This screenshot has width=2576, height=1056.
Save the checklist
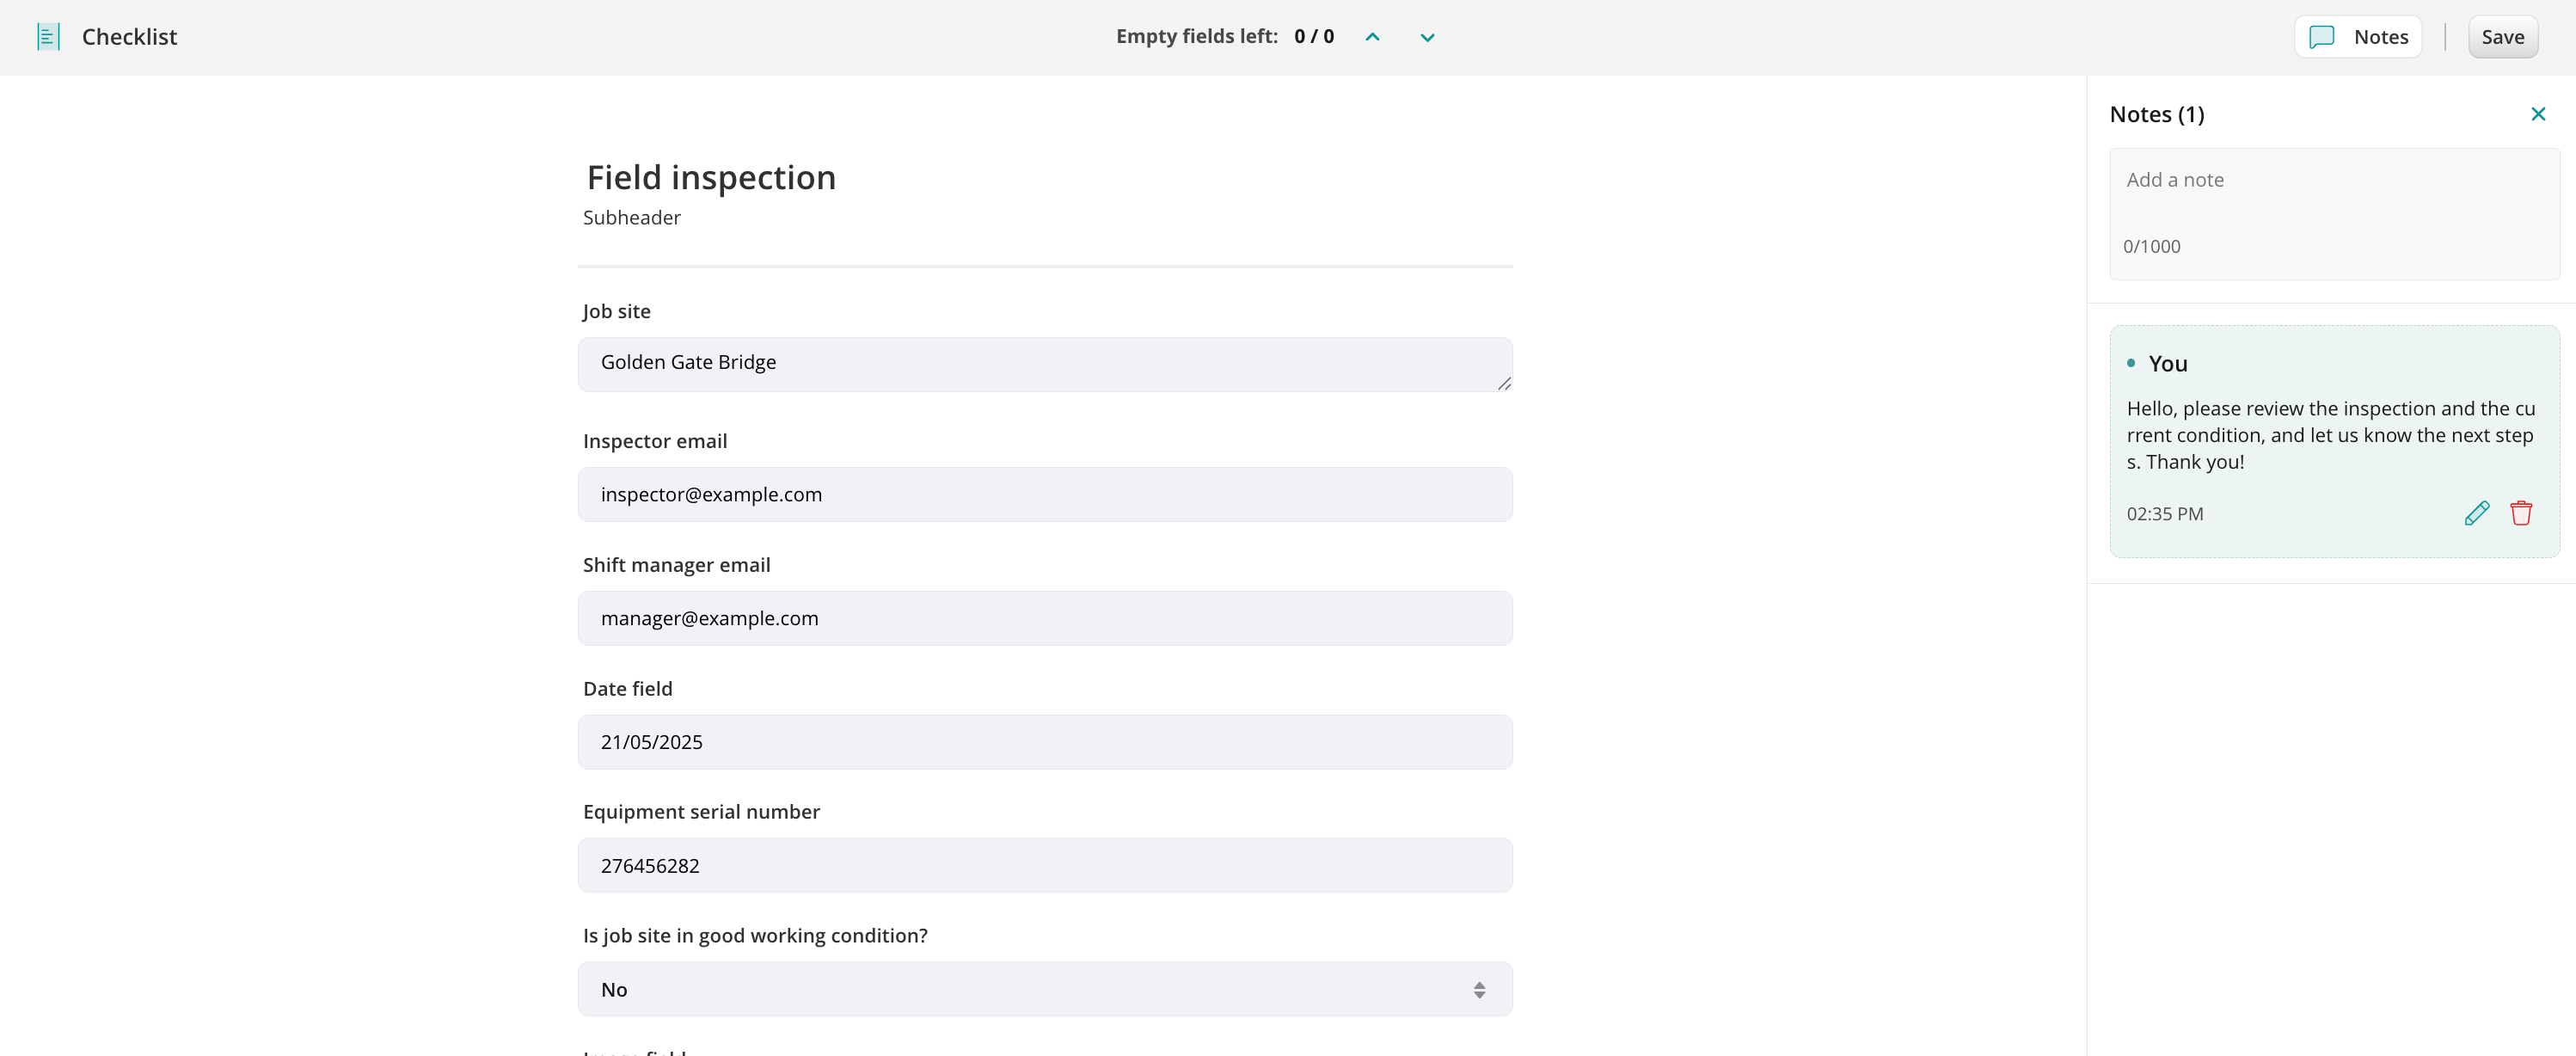tap(2502, 37)
